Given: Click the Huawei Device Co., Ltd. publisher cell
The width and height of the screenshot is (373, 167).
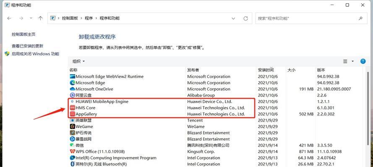Looking at the screenshot, I should (x=209, y=101).
